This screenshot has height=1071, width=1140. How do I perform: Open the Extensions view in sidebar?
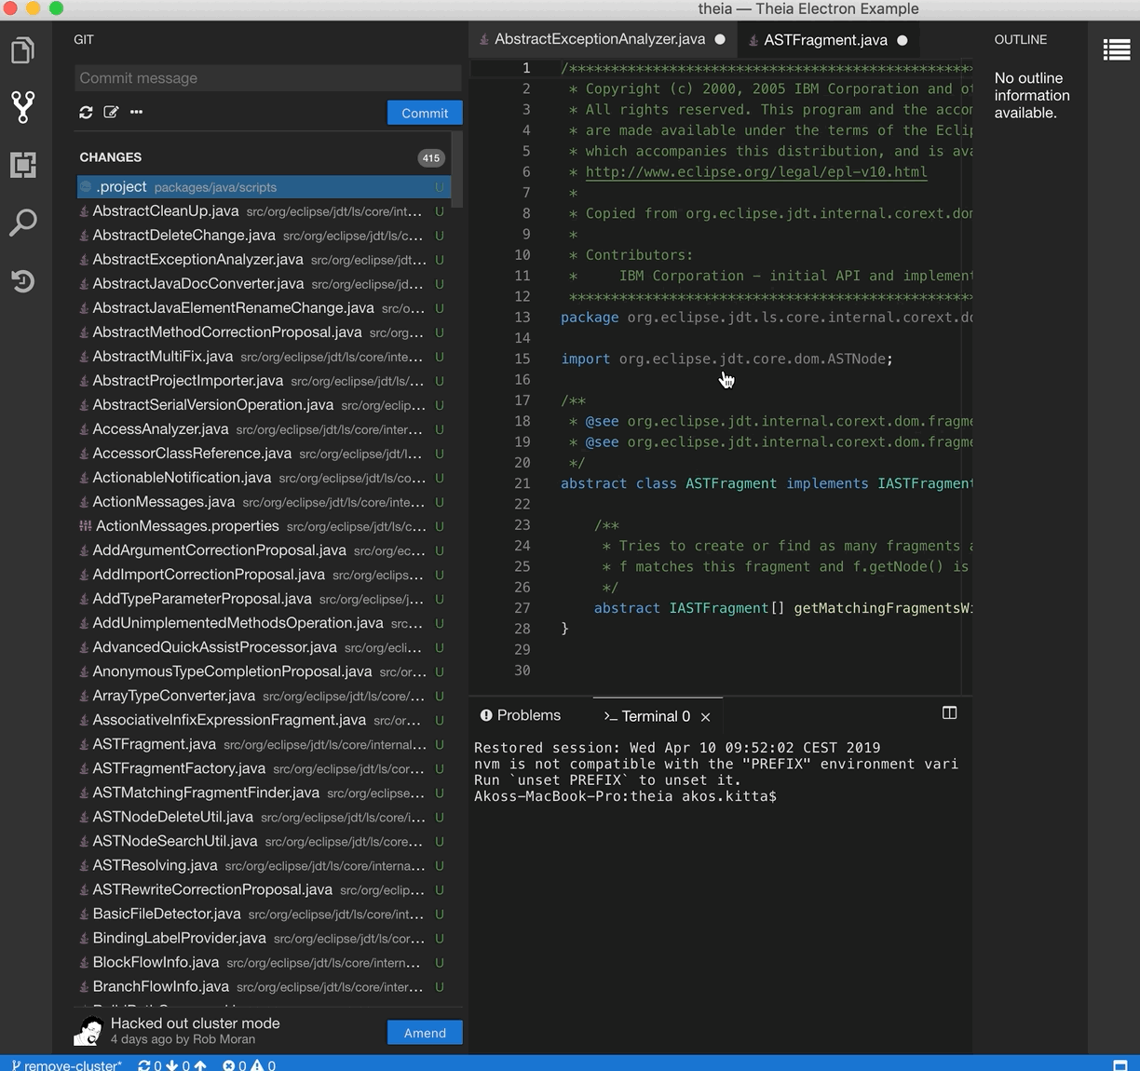click(x=23, y=165)
